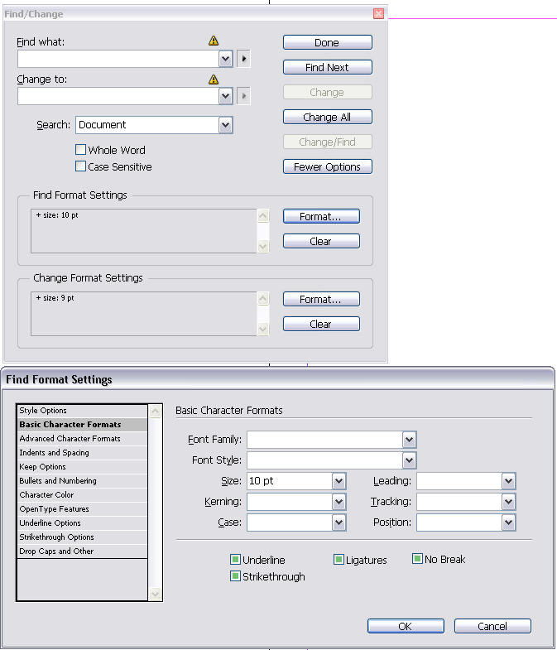Image resolution: width=557 pixels, height=650 pixels.
Task: Click into the Change to text field
Action: click(x=118, y=96)
